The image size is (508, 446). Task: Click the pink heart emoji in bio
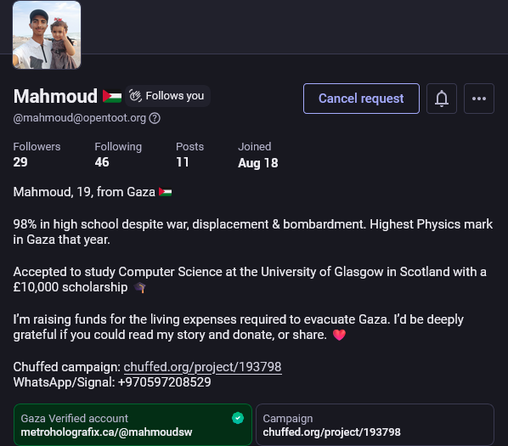click(x=339, y=335)
